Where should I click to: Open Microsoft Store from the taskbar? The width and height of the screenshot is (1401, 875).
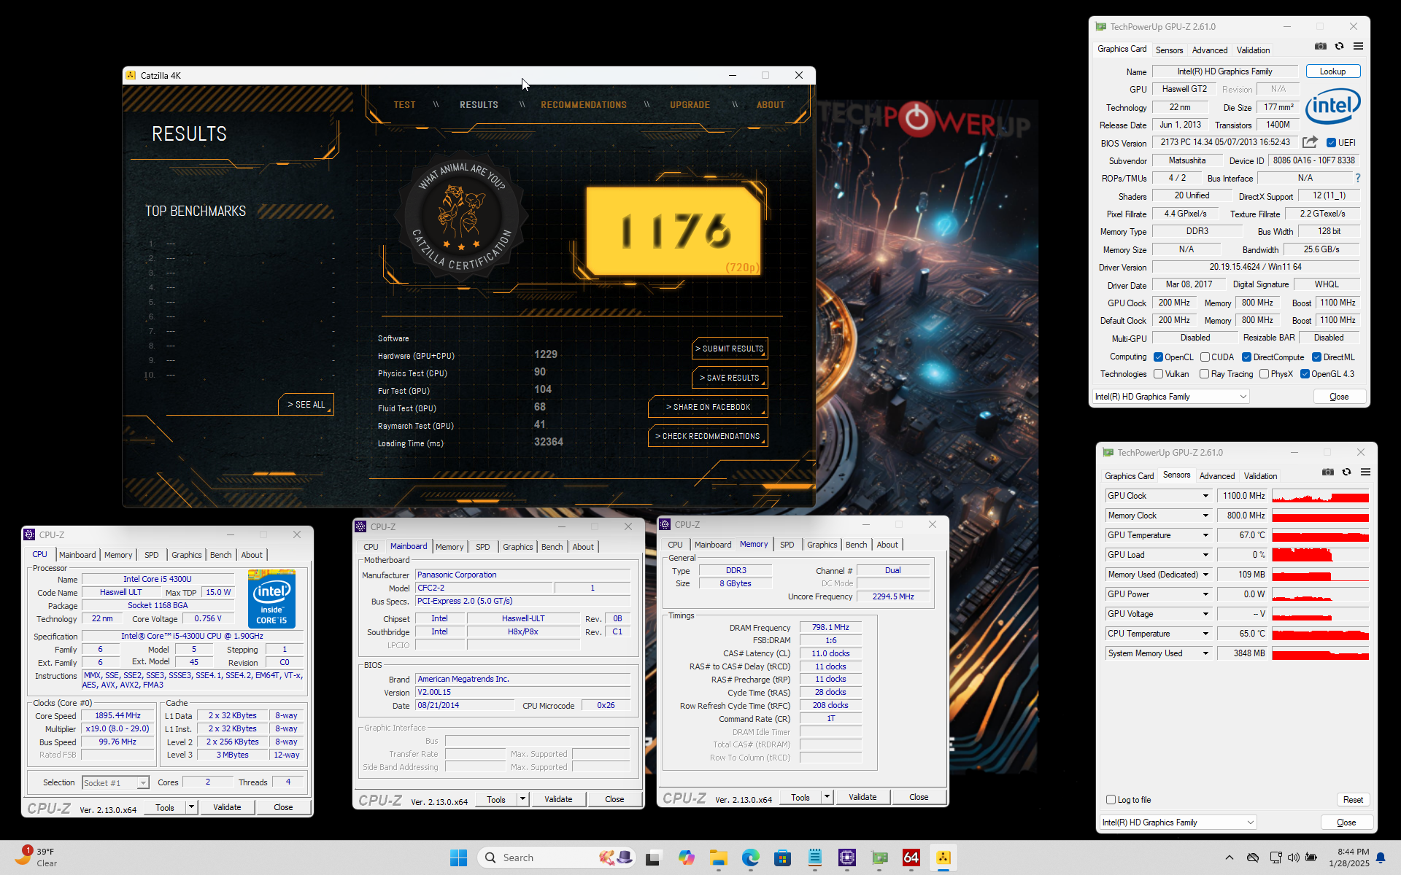pyautogui.click(x=783, y=857)
